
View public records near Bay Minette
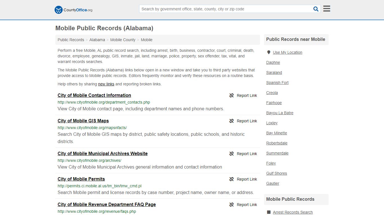pyautogui.click(x=277, y=133)
